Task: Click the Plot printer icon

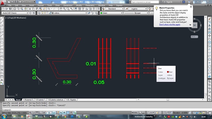Action: [x=15, y=9]
